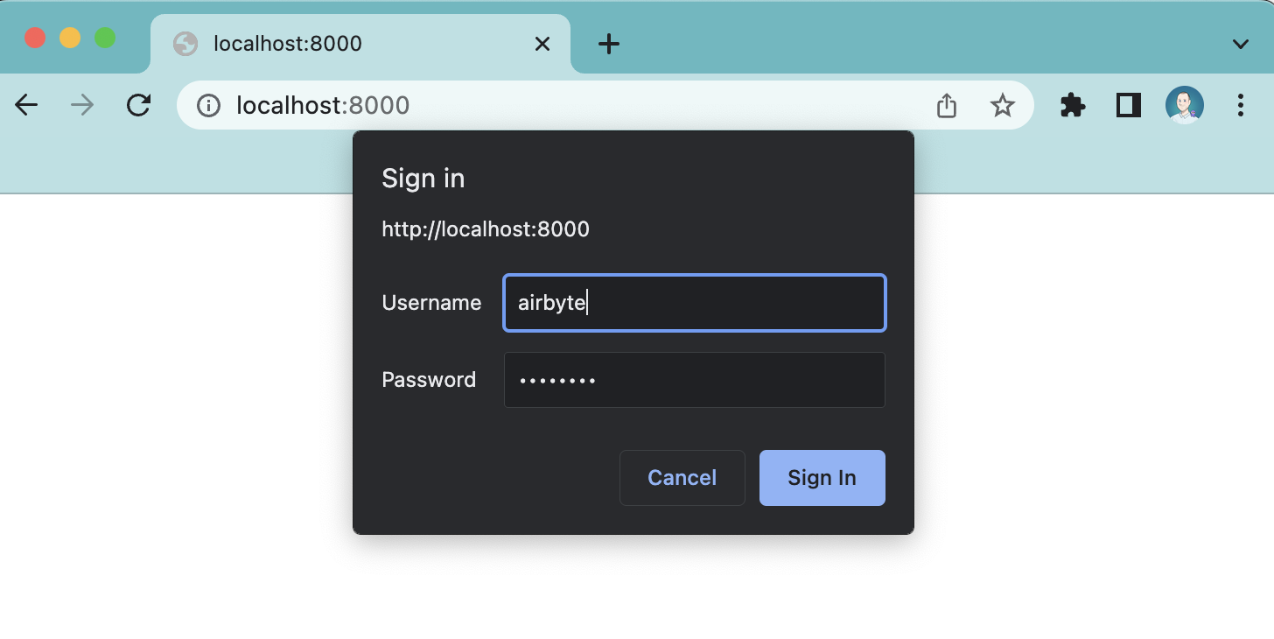Click the site information icon in the address bar
The height and width of the screenshot is (639, 1274).
coord(207,105)
